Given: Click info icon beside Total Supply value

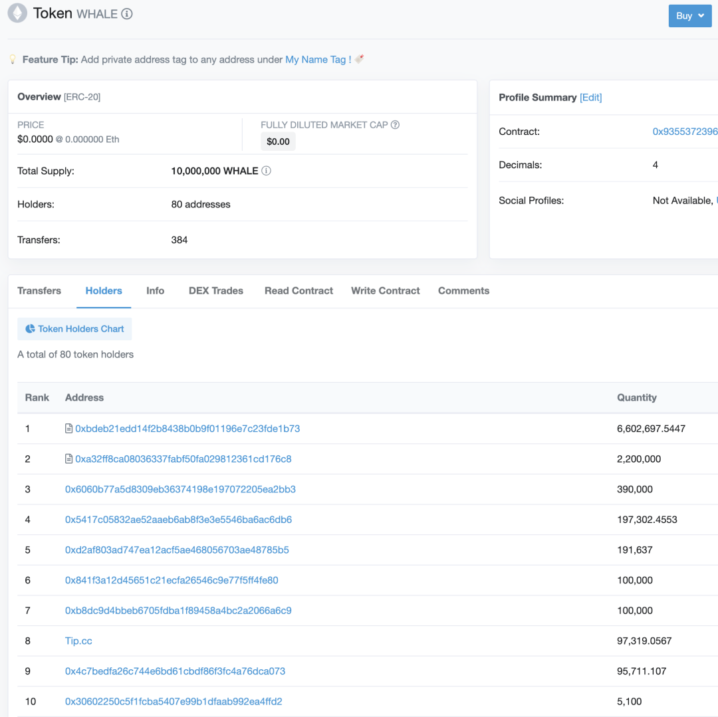Looking at the screenshot, I should [x=267, y=171].
